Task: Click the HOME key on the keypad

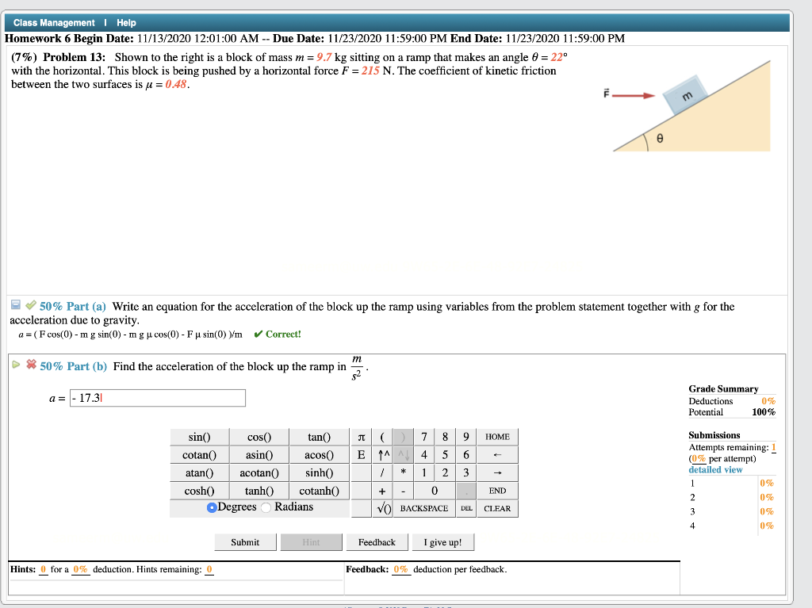Action: point(496,436)
